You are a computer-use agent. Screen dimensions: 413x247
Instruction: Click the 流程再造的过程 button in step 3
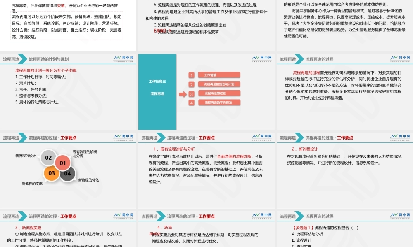click(x=218, y=93)
